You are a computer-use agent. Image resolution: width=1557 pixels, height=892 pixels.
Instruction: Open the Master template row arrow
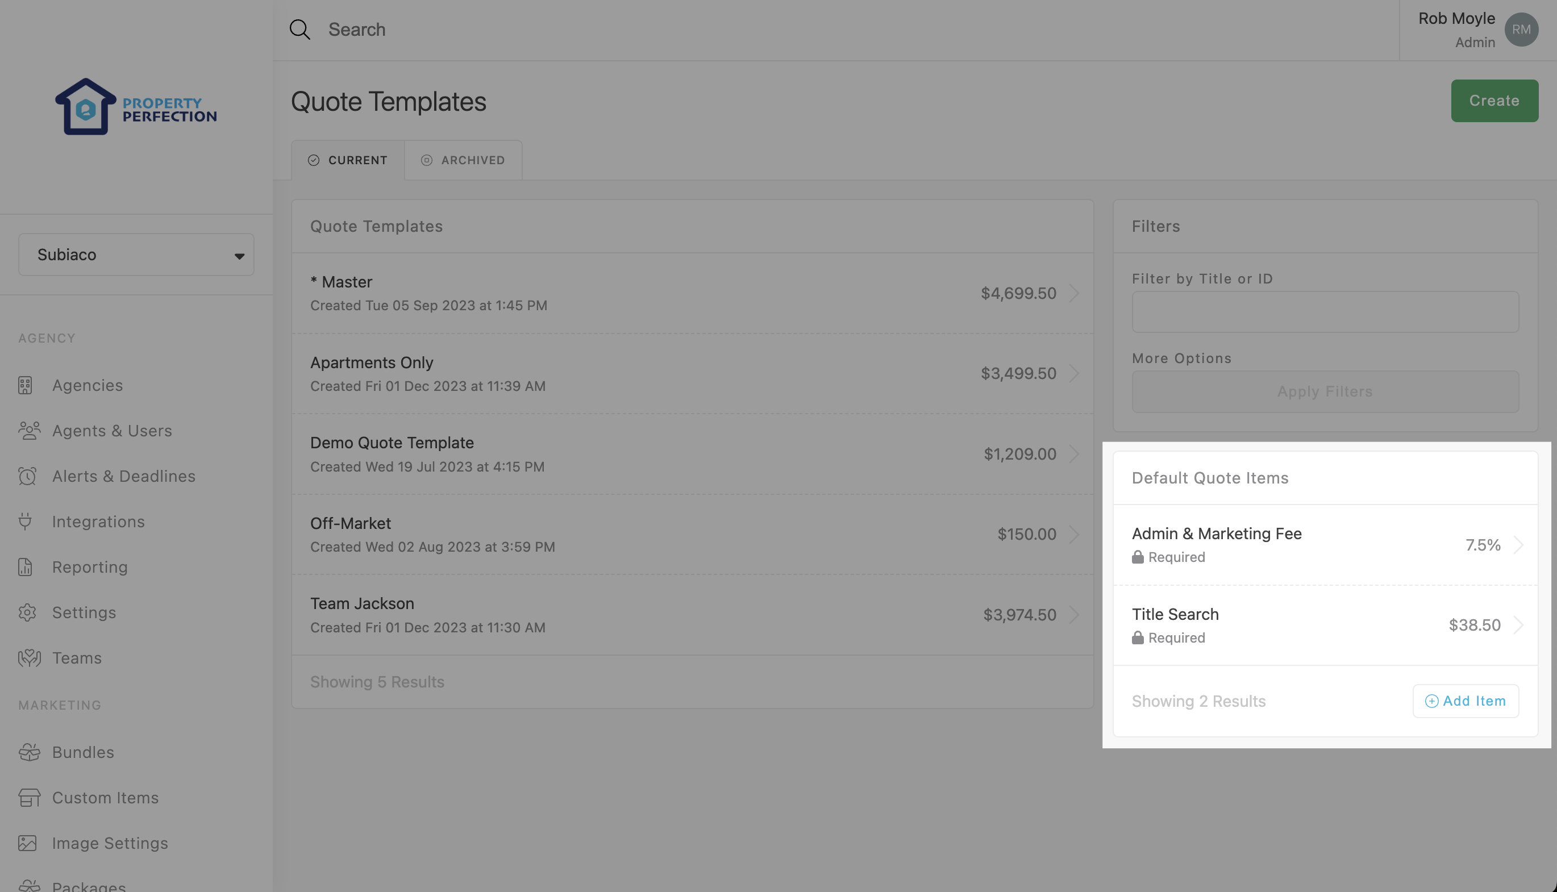pyautogui.click(x=1073, y=294)
